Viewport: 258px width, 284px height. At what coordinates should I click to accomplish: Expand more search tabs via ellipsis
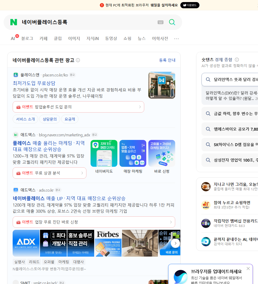click(176, 38)
